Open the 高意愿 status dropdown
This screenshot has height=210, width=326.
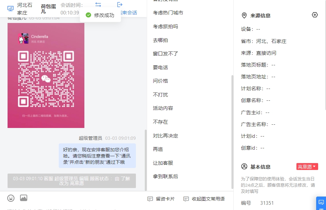(307, 167)
